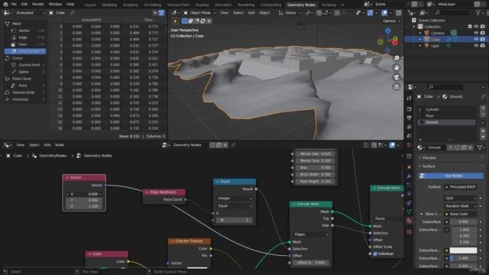Open the Output properties tab icon
Viewport: 489px width, 275px height.
tap(410, 118)
